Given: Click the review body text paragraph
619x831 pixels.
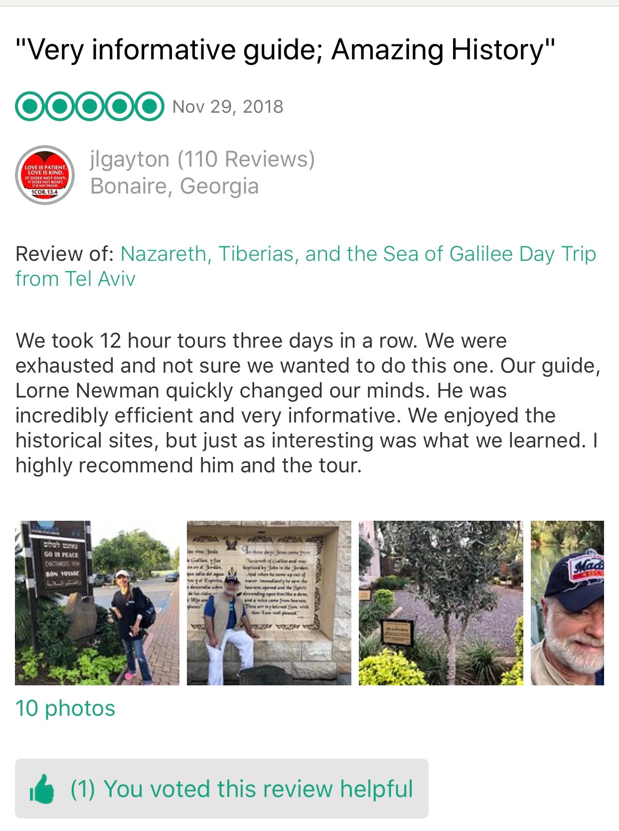Looking at the screenshot, I should [308, 403].
